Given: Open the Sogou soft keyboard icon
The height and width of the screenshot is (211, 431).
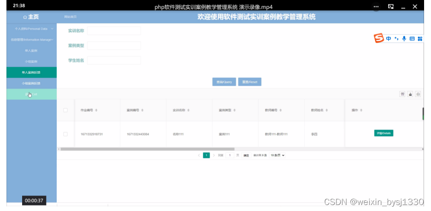Looking at the screenshot, I should [412, 39].
